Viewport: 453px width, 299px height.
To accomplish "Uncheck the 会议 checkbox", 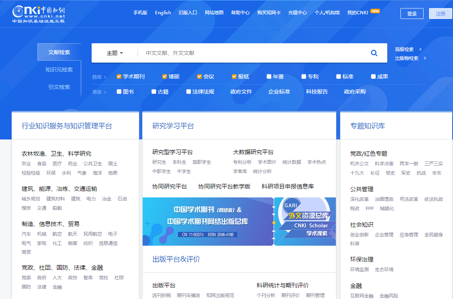I will point(199,76).
